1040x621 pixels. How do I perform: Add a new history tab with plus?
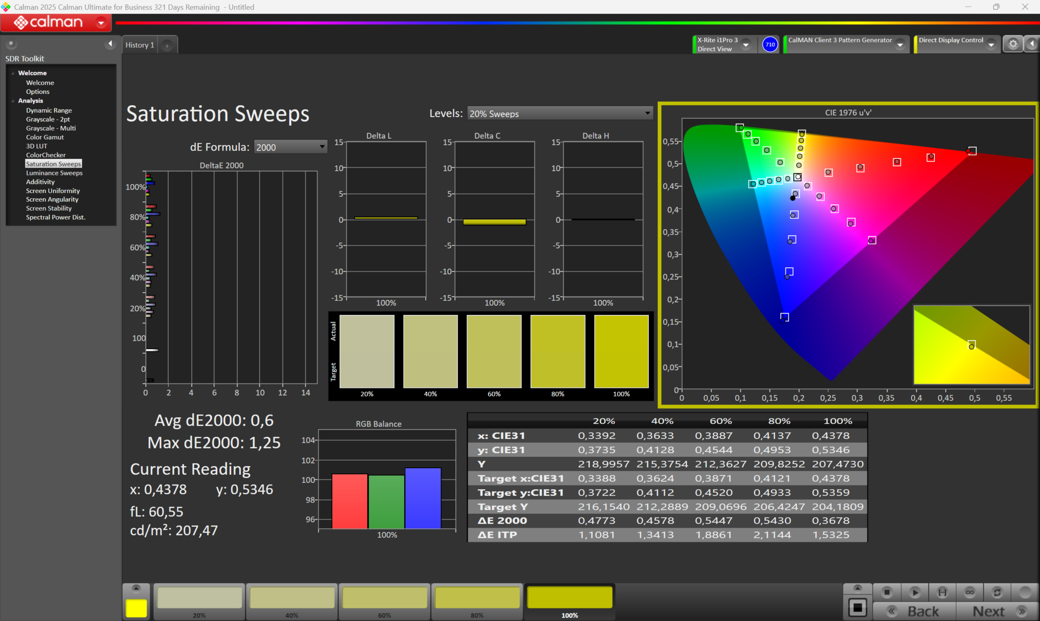click(x=167, y=46)
